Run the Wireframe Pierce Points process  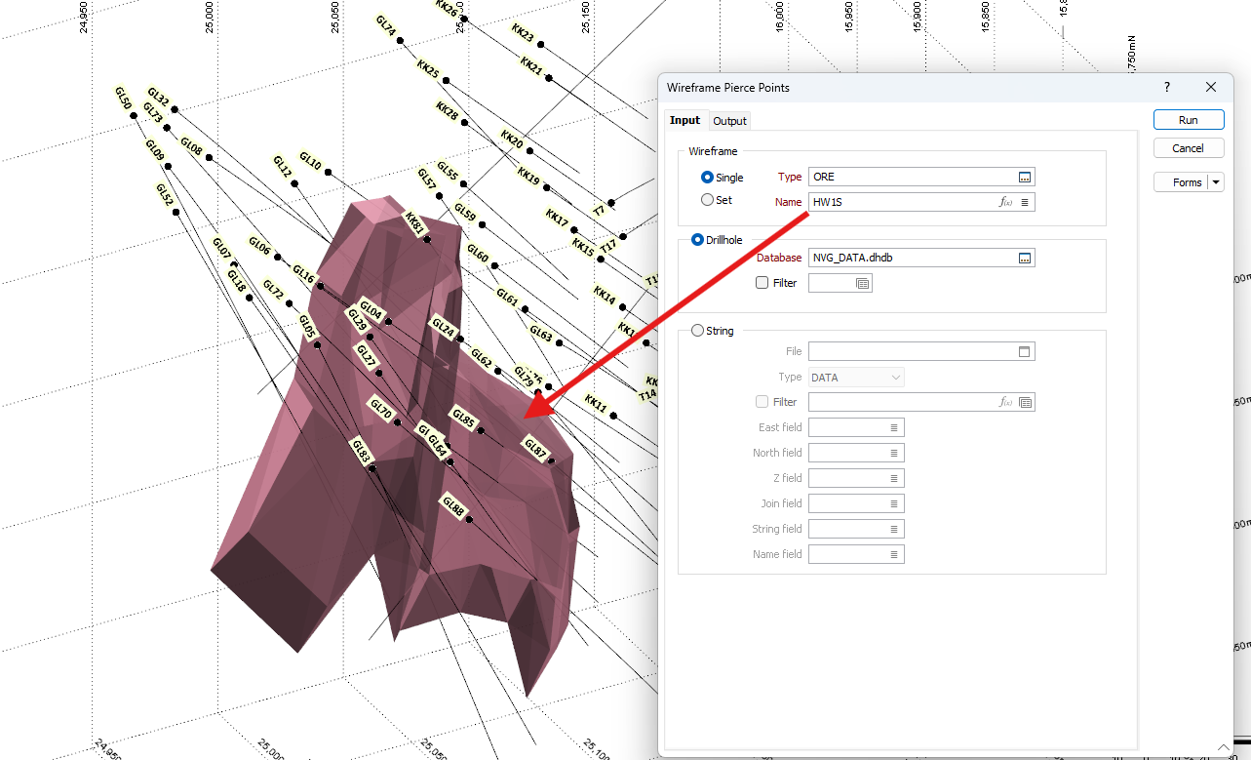1188,119
